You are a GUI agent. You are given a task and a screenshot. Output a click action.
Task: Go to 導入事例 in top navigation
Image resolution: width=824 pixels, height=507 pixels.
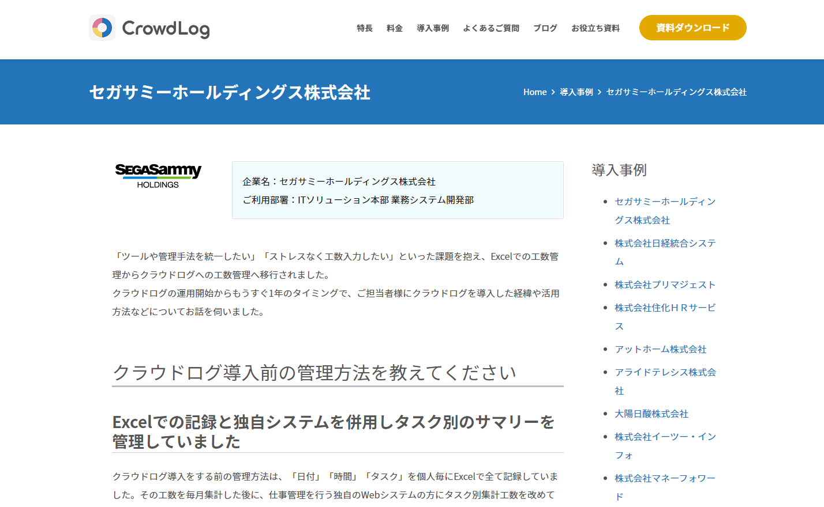(x=432, y=28)
